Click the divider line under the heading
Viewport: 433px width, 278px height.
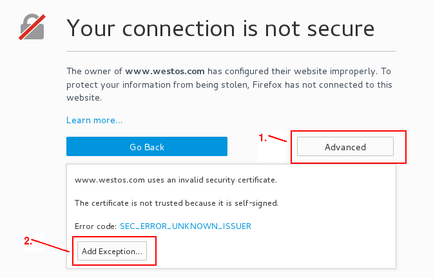231,51
